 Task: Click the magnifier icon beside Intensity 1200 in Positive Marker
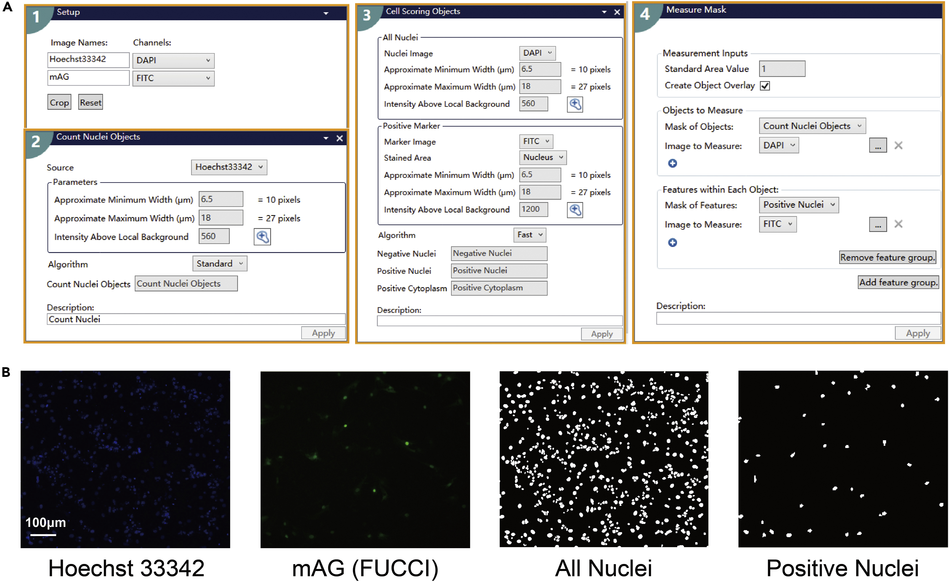575,210
